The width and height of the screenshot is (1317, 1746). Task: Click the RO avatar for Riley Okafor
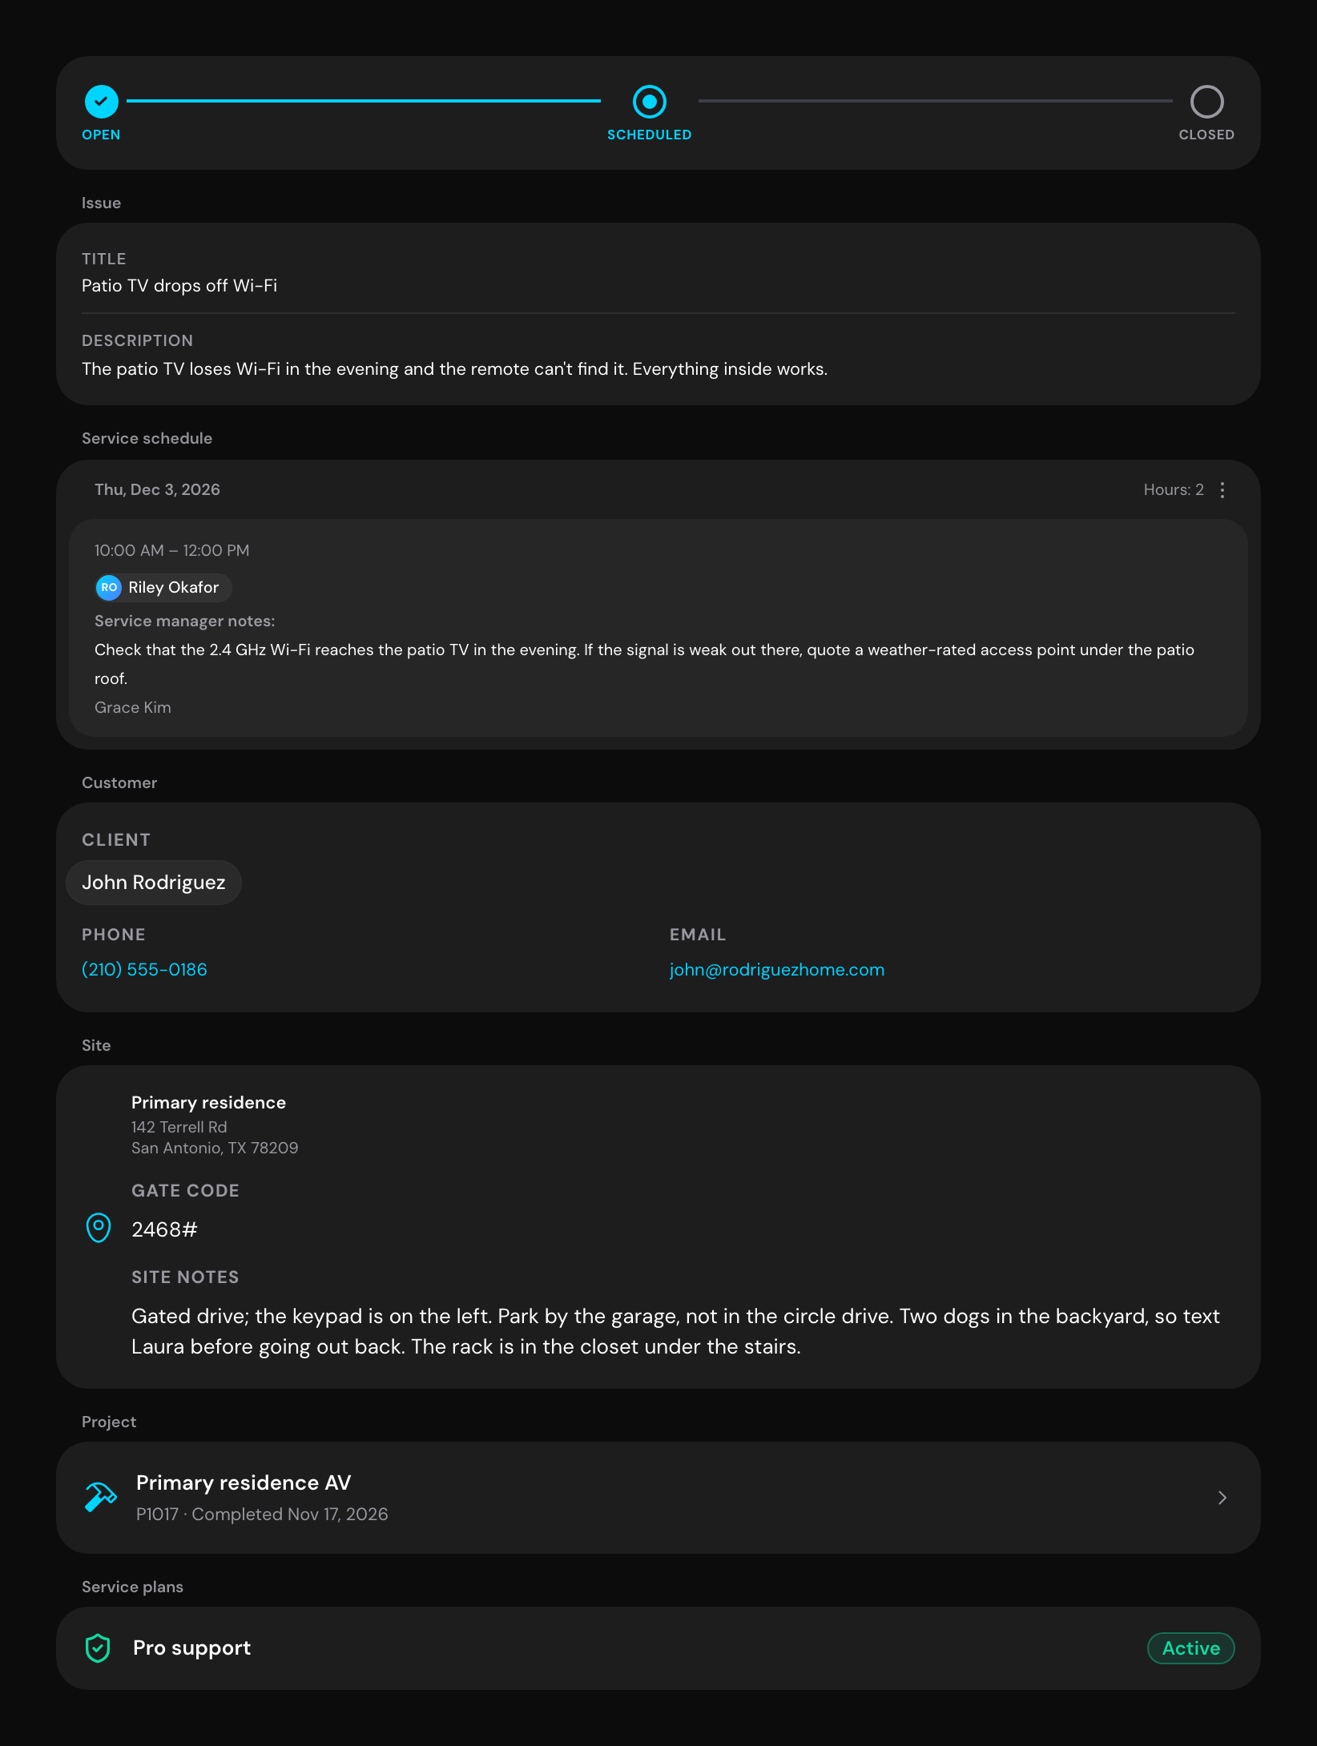pyautogui.click(x=109, y=588)
